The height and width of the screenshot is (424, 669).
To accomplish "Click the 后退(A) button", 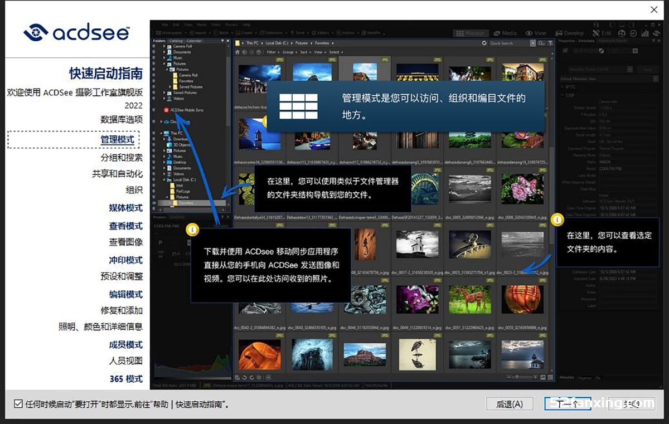I will (510, 404).
